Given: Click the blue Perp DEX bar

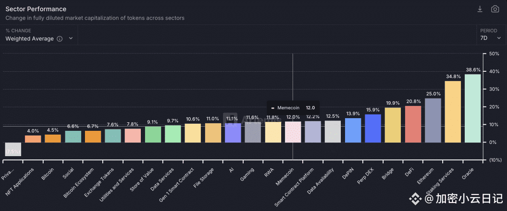Looking at the screenshot, I should click(373, 128).
